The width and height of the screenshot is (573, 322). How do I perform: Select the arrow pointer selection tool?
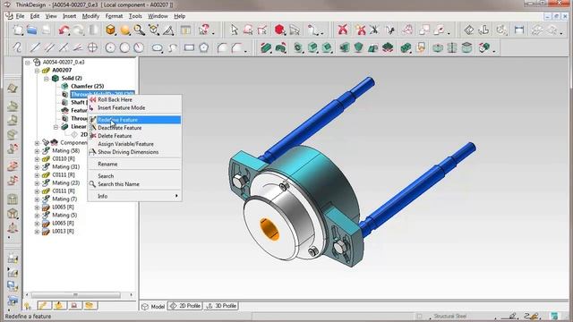coord(235,30)
